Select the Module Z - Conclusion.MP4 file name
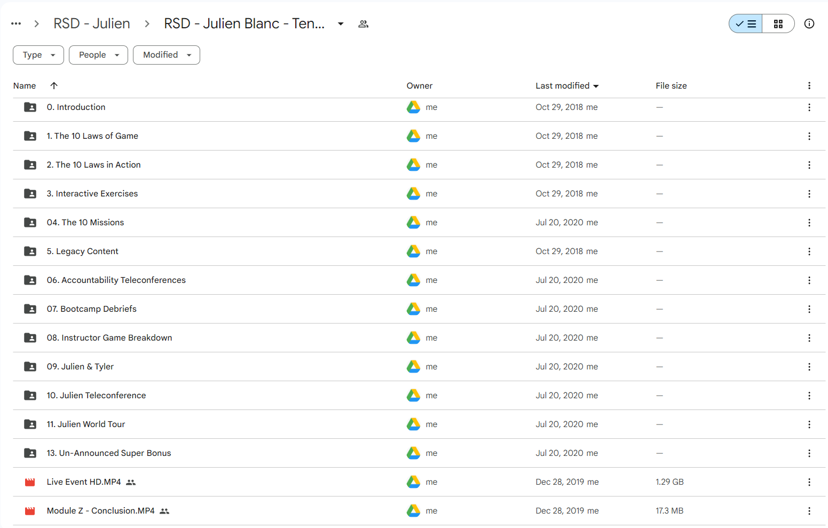The image size is (828, 528). coord(101,511)
